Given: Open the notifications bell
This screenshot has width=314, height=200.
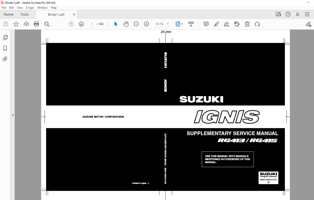Looking at the screenshot, I should point(298,14).
